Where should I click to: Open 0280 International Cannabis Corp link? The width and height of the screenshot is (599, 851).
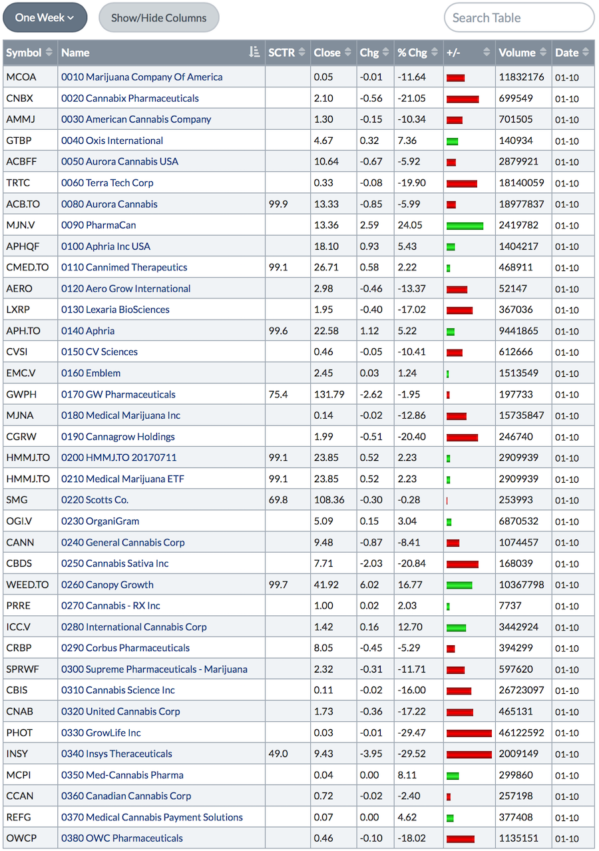[x=134, y=627]
